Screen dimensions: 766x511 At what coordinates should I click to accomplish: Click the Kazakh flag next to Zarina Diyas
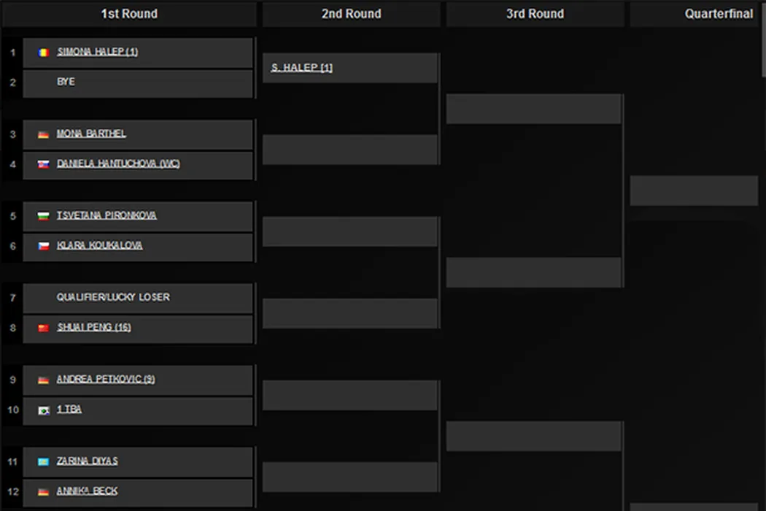(x=43, y=461)
